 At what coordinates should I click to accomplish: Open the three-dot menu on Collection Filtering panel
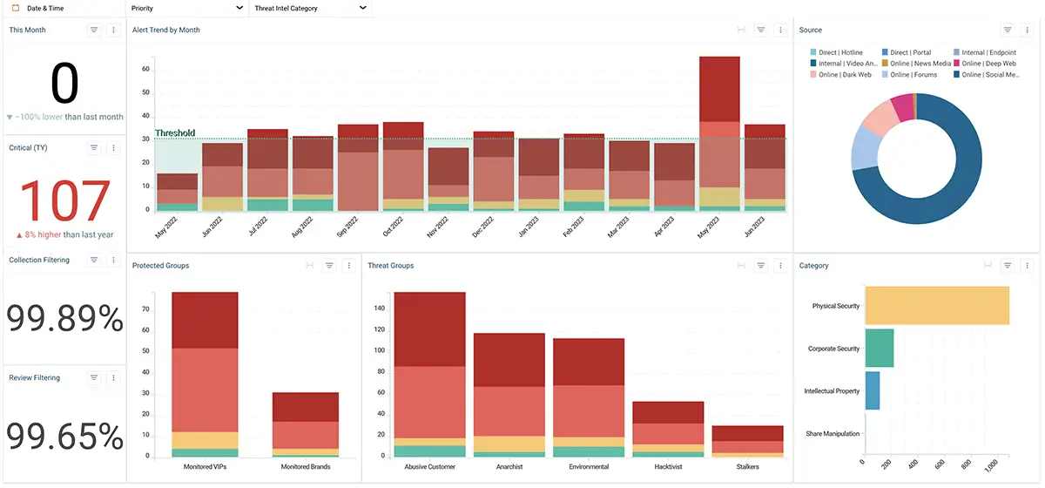point(113,260)
